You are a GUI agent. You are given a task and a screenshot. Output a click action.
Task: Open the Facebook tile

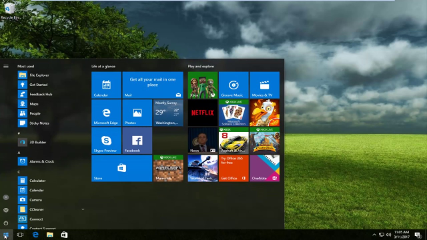click(x=137, y=141)
